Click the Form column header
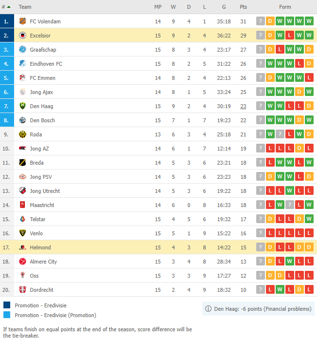The height and width of the screenshot is (341, 317). (285, 7)
